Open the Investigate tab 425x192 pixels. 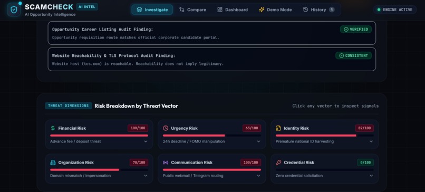152,10
